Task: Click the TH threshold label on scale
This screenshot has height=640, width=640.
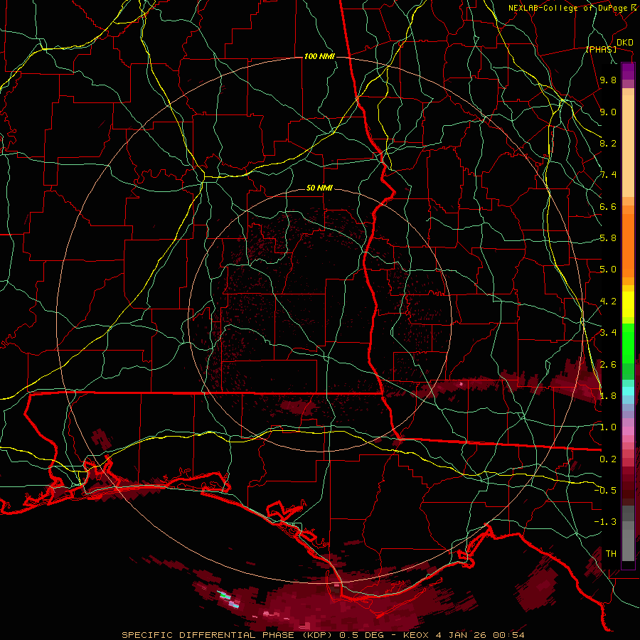Action: pyautogui.click(x=611, y=554)
